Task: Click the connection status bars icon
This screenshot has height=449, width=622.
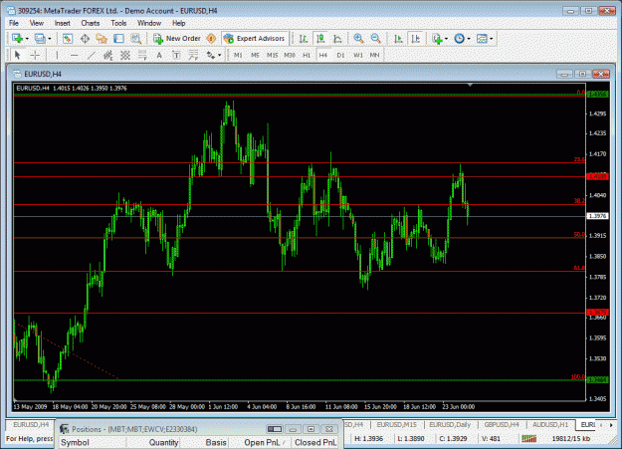Action: (528, 439)
